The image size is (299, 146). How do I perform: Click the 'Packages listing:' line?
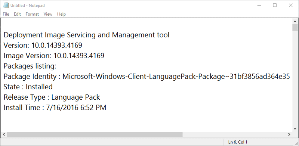click(x=30, y=66)
